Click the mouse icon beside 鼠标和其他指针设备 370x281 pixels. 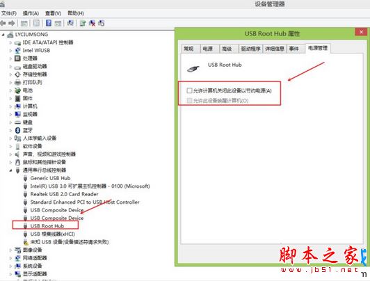(x=17, y=162)
